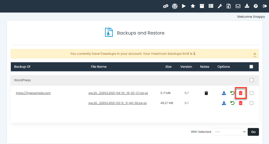Dismiss the backups limit notice

pyautogui.click(x=255, y=54)
